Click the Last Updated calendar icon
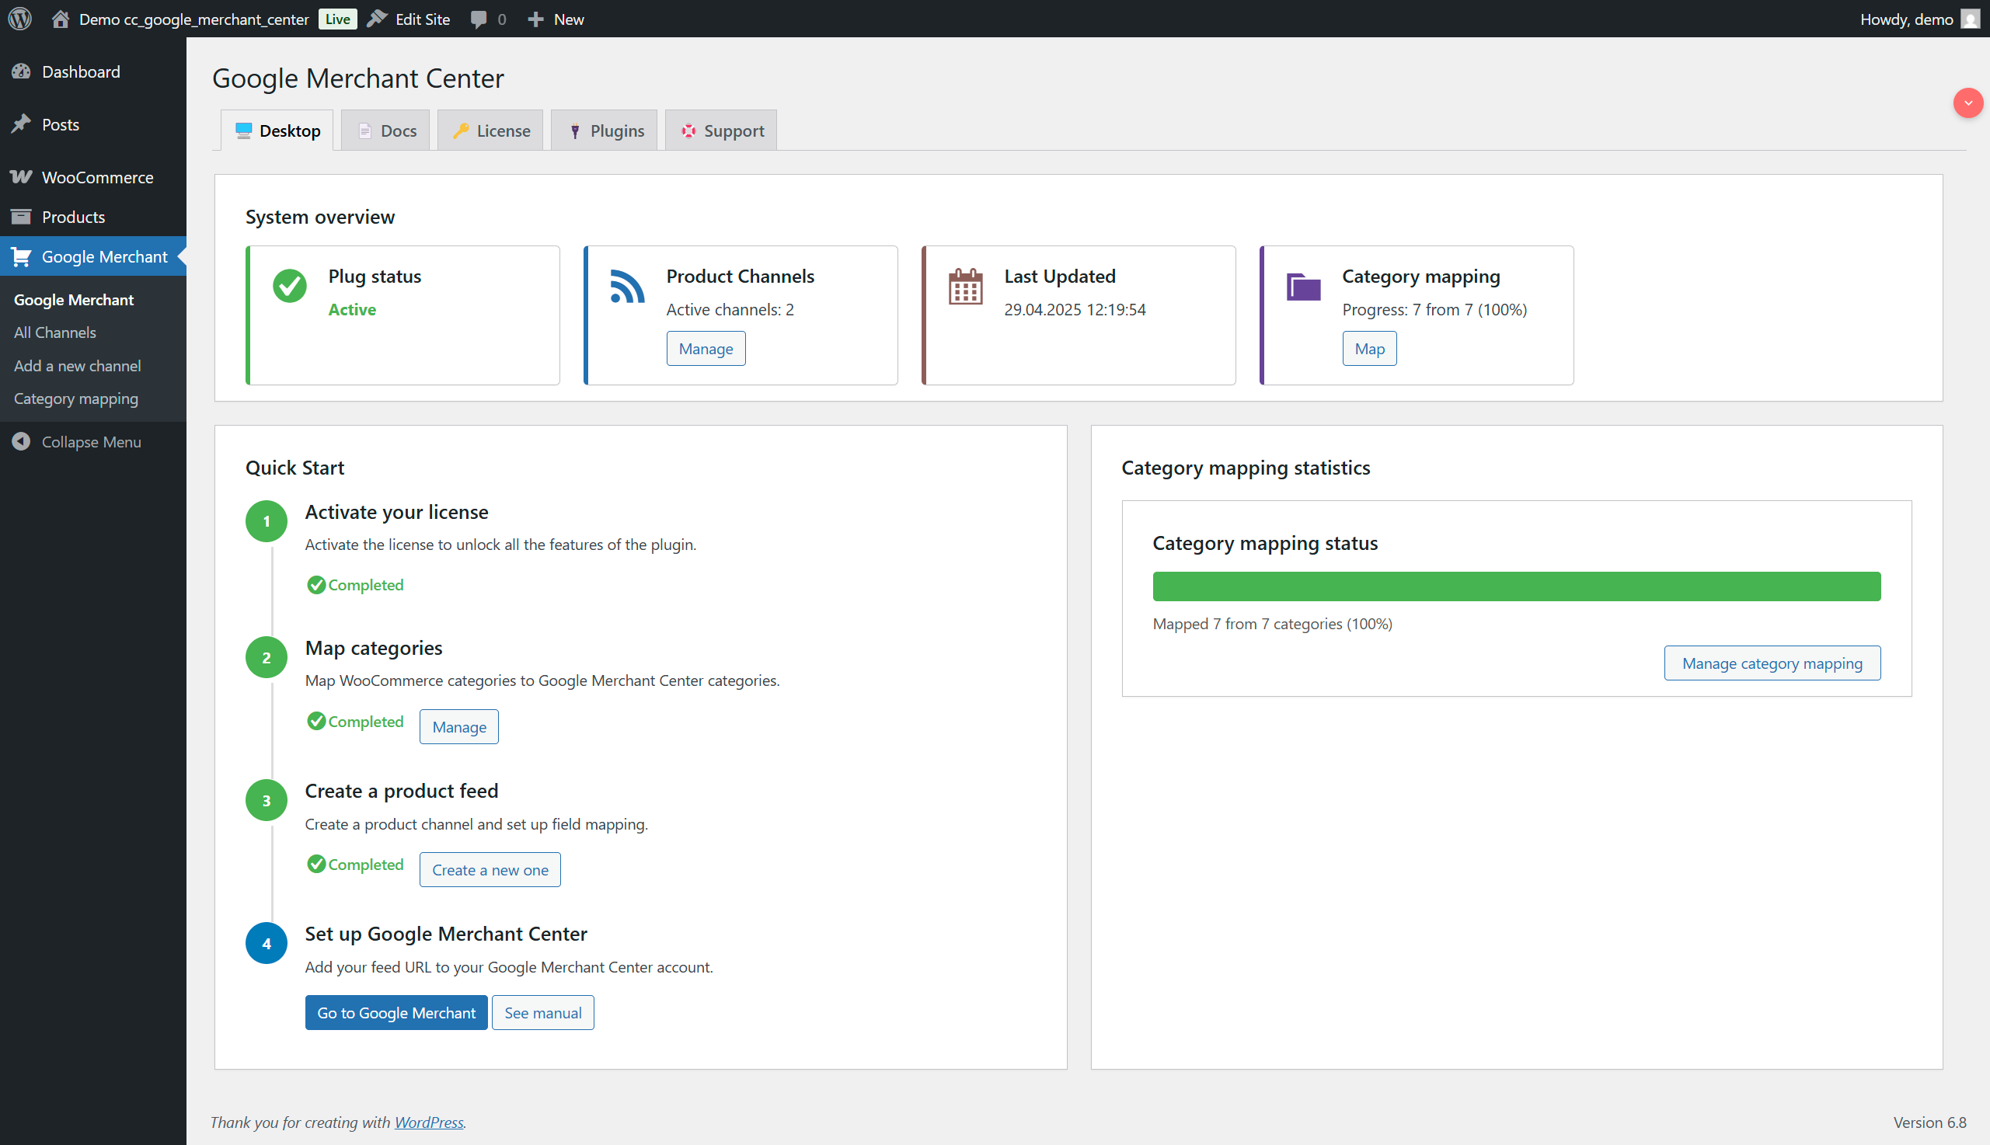This screenshot has height=1145, width=1990. pos(965,286)
